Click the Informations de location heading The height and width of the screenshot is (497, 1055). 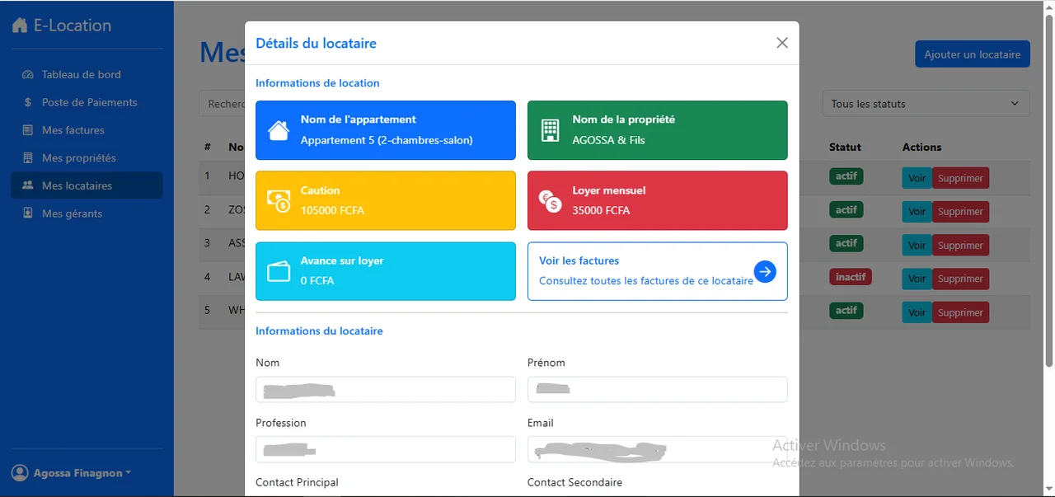(317, 83)
